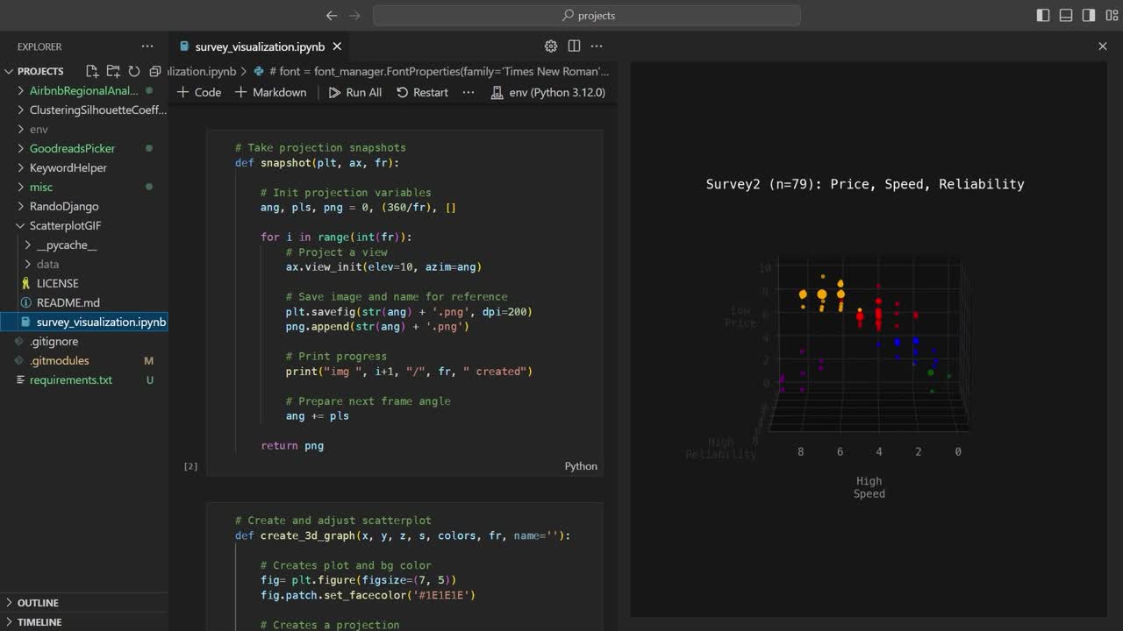1123x631 pixels.
Task: Expand the KeywordHelper folder
Action: tap(84, 167)
